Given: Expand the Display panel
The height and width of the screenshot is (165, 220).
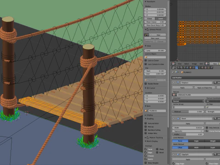Looking at the screenshot, I should [x=145, y=115].
